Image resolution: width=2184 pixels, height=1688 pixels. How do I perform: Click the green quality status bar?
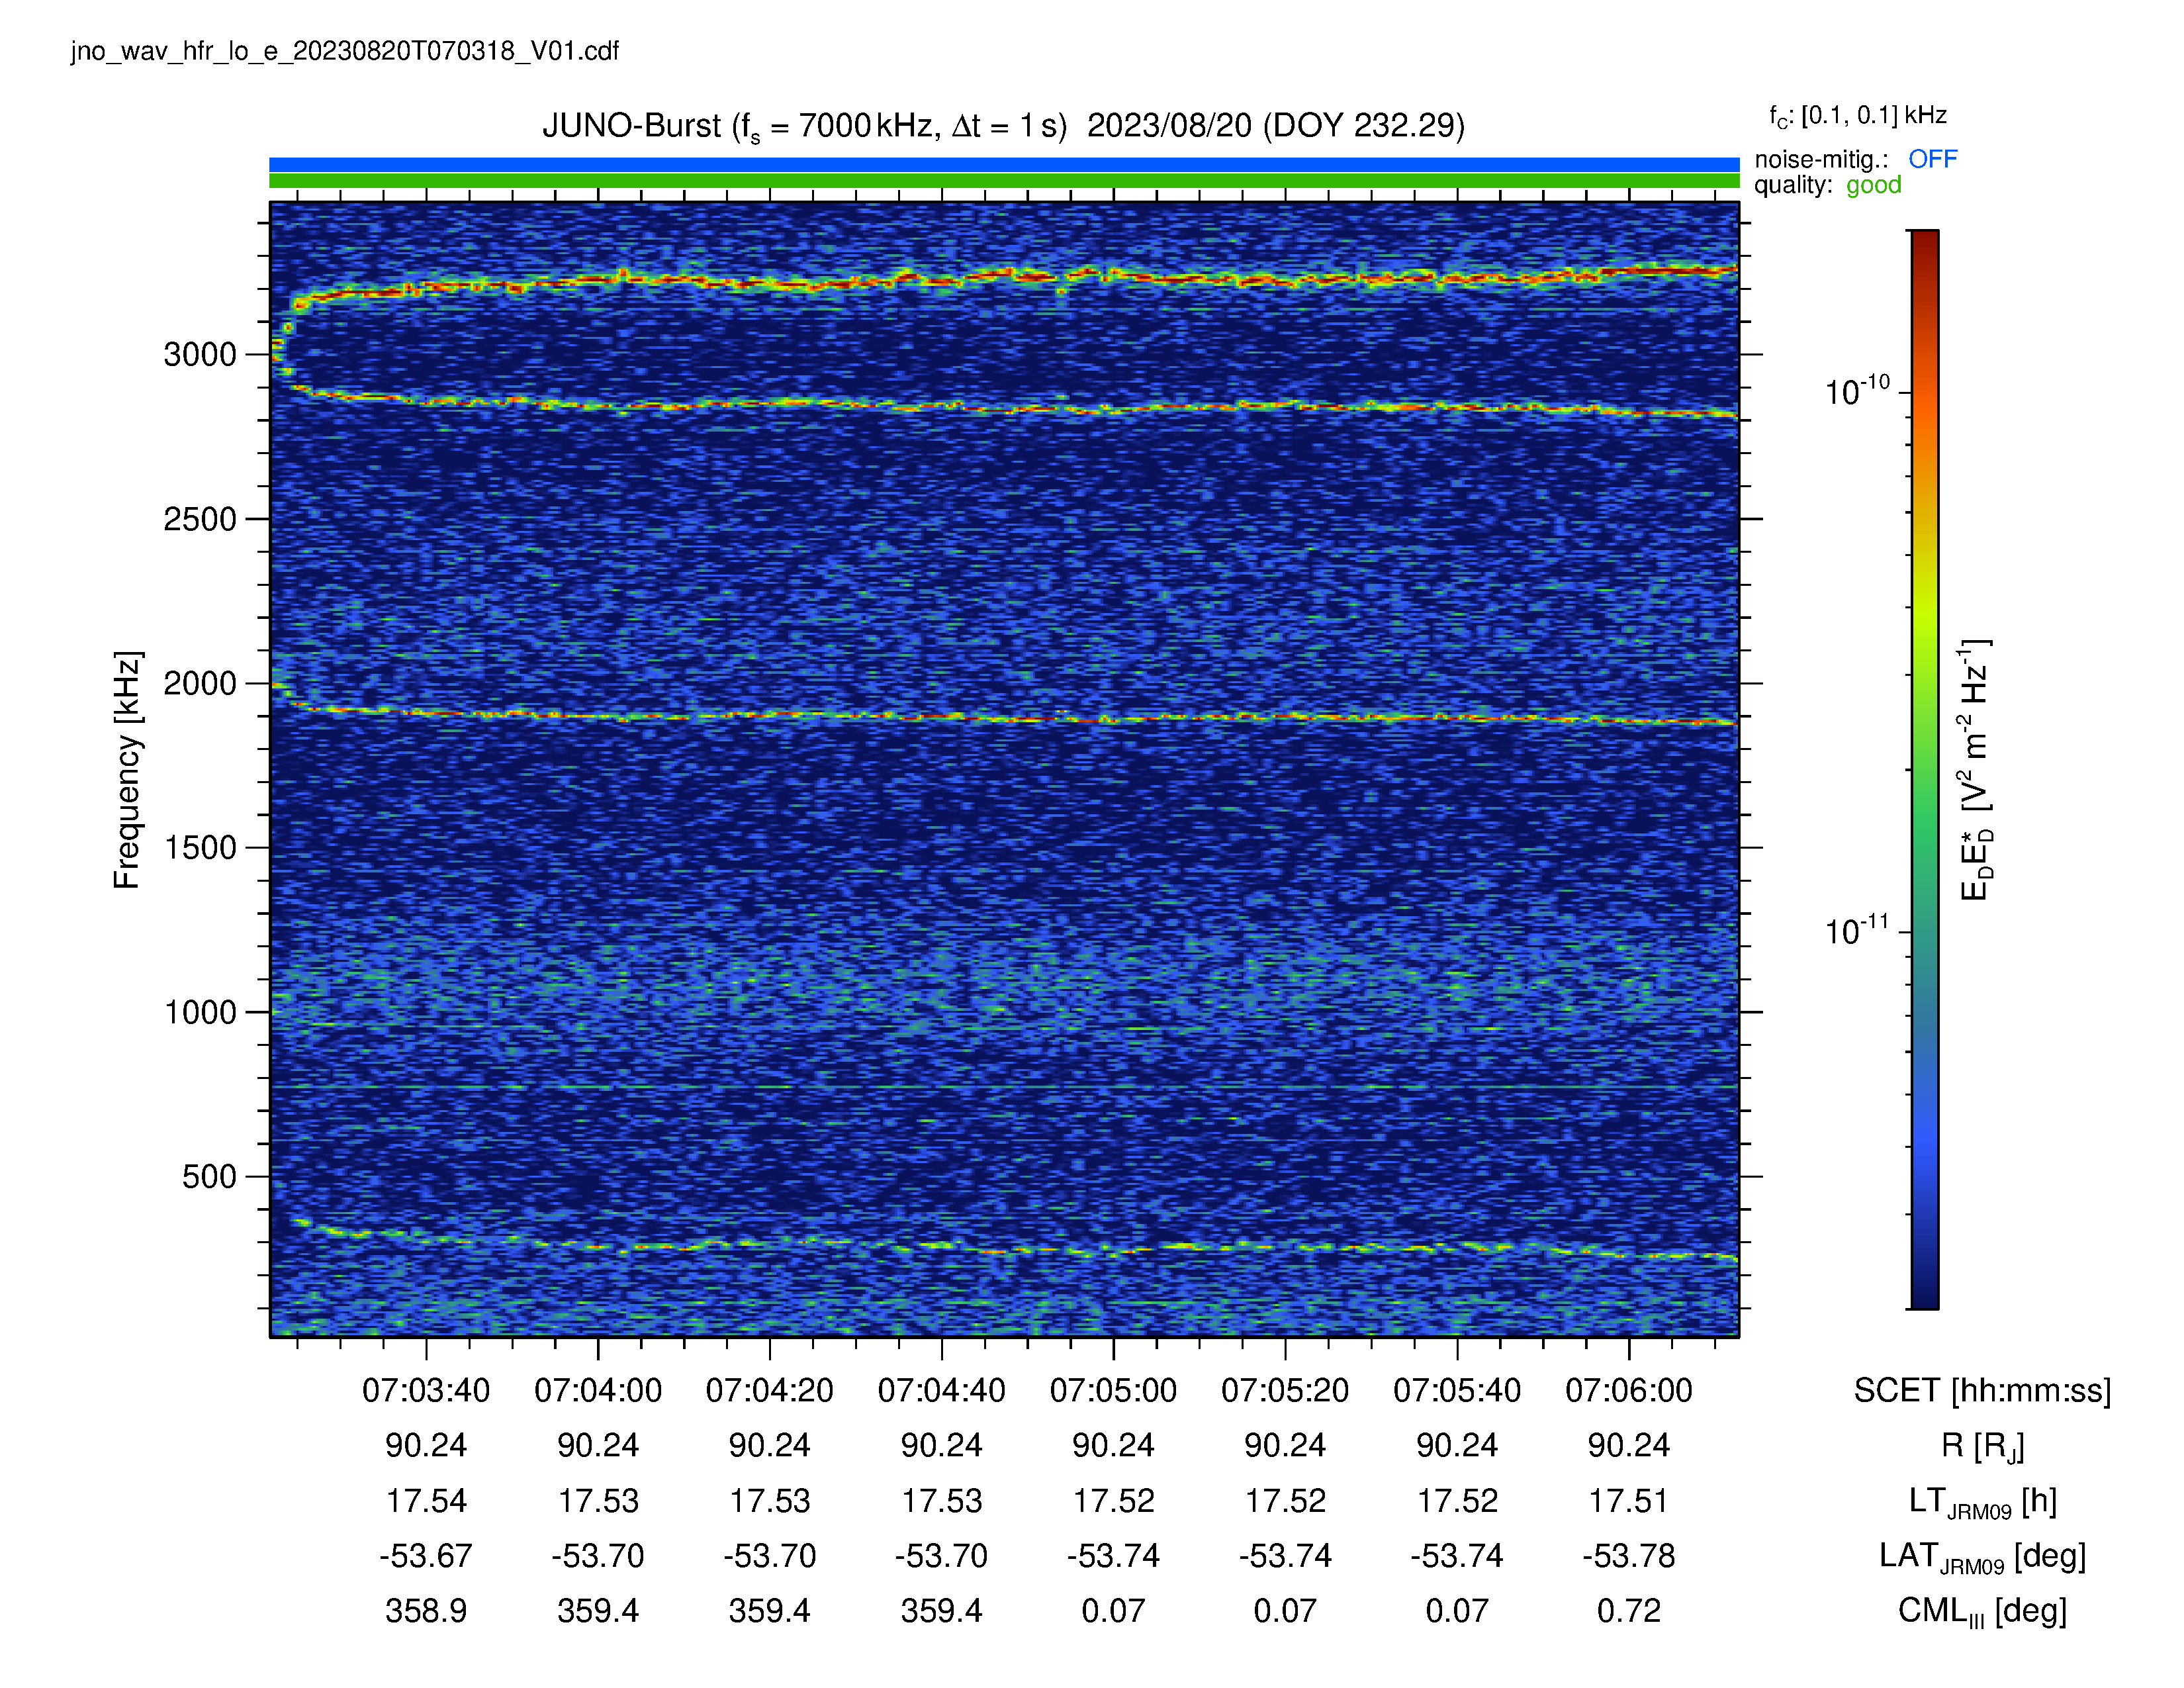[1004, 181]
